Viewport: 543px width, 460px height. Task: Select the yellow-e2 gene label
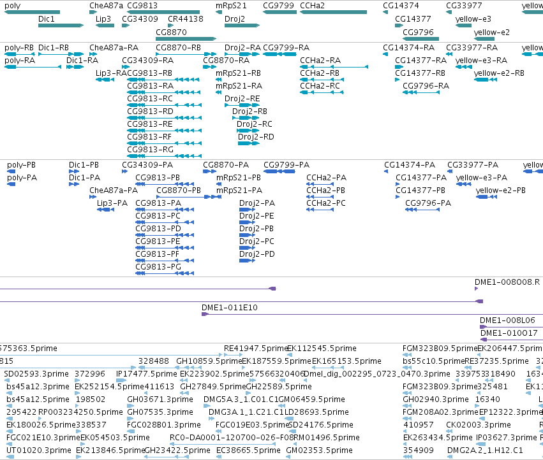(492, 32)
